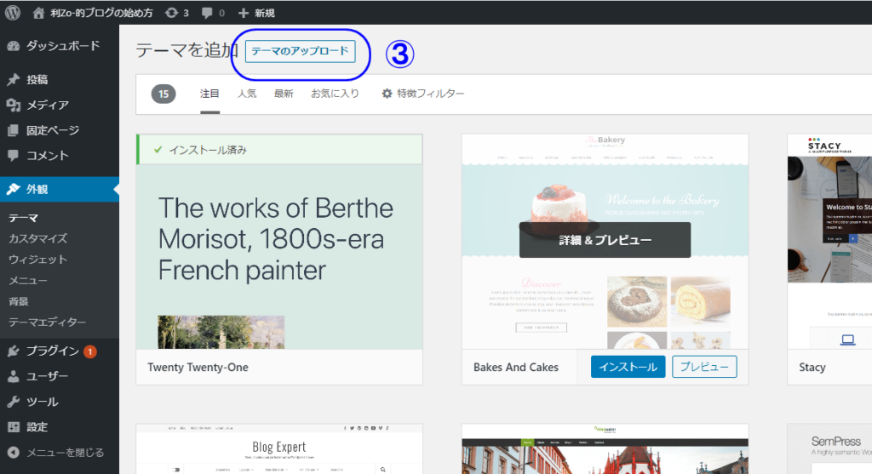
Task: Open the メディア sidebar menu
Action: coord(47,105)
